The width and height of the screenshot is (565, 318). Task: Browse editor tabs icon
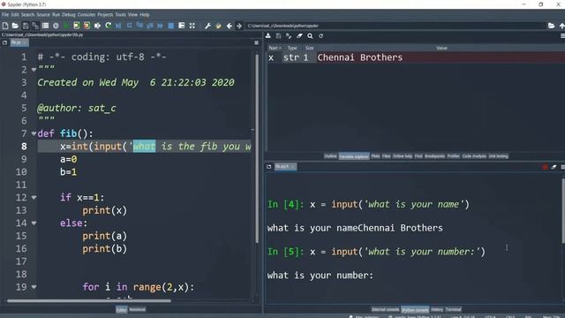(x=4, y=42)
